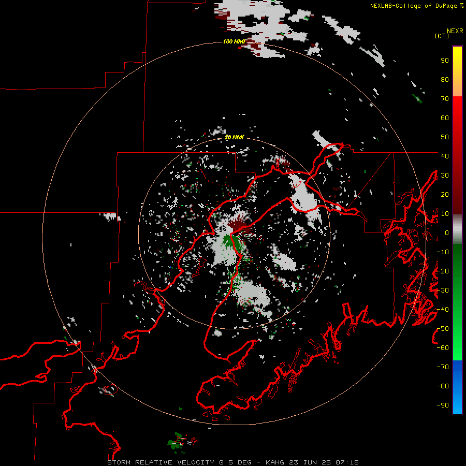
Task: Click the -60 value on the velocity scale
Action: tap(443, 348)
